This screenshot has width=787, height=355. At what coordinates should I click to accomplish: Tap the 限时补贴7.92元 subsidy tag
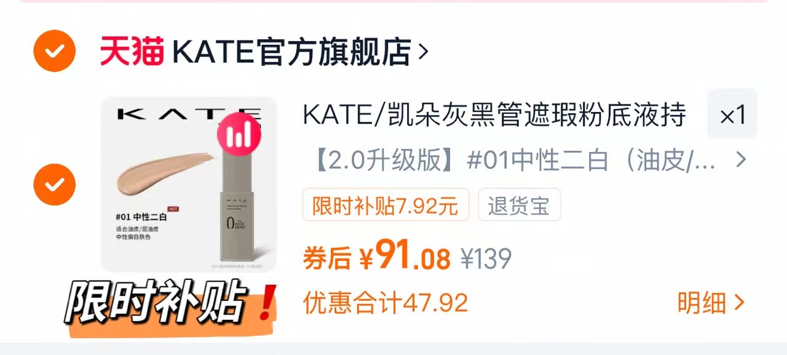[x=386, y=204]
